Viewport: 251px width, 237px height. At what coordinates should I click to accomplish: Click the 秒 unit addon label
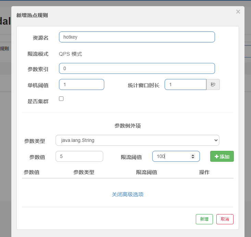click(213, 84)
